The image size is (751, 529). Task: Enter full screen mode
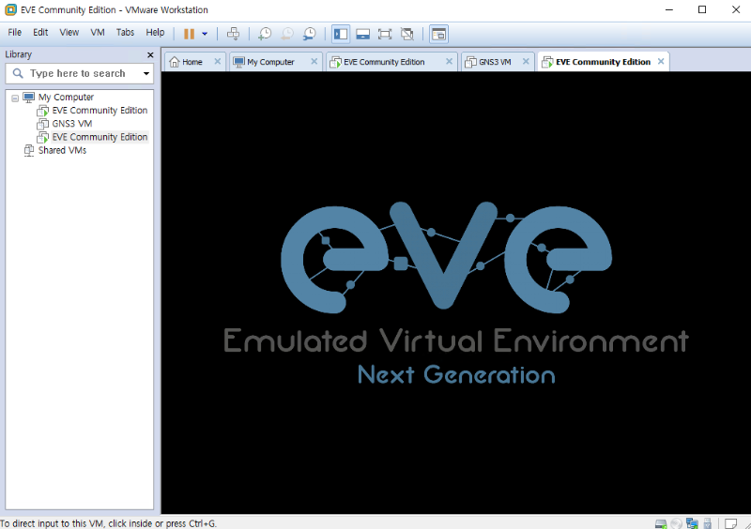[x=385, y=33]
